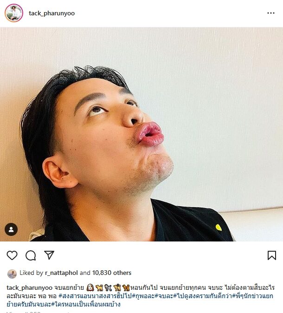Like the post with the heart icon
The height and width of the screenshot is (313, 283).
pyautogui.click(x=12, y=255)
